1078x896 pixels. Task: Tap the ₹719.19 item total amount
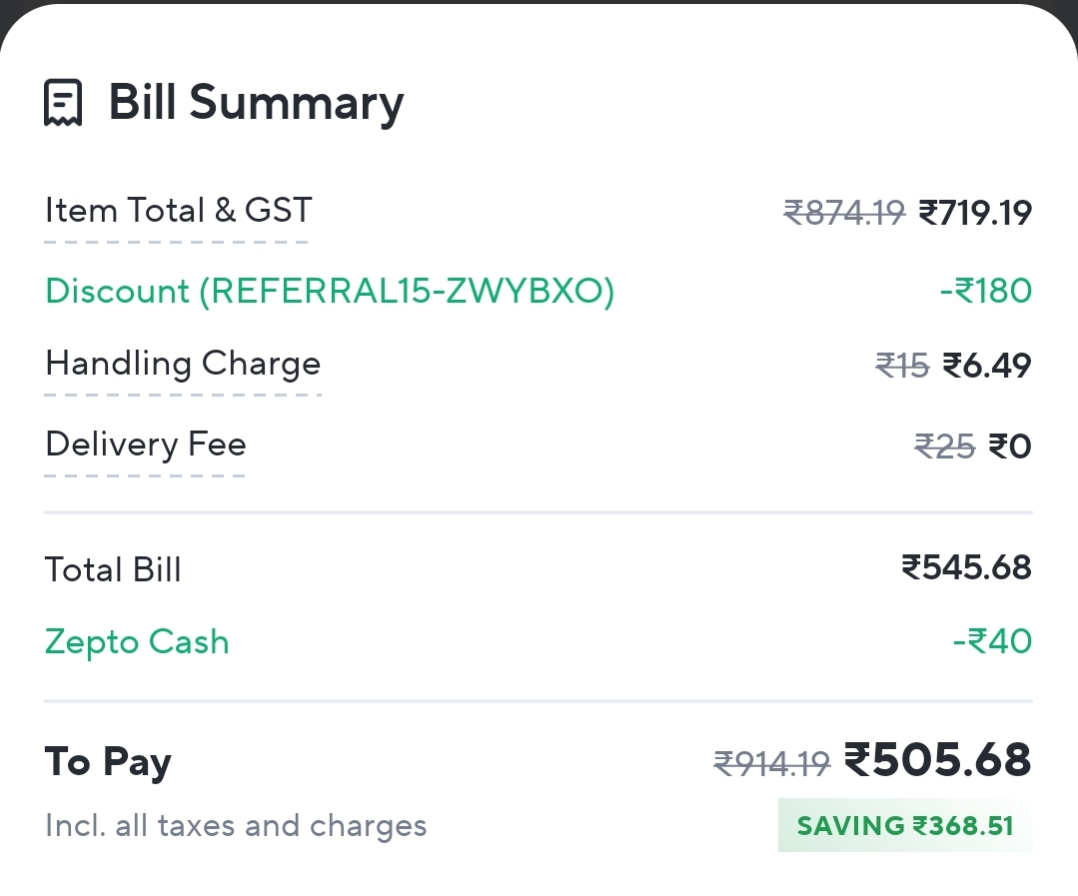[974, 213]
